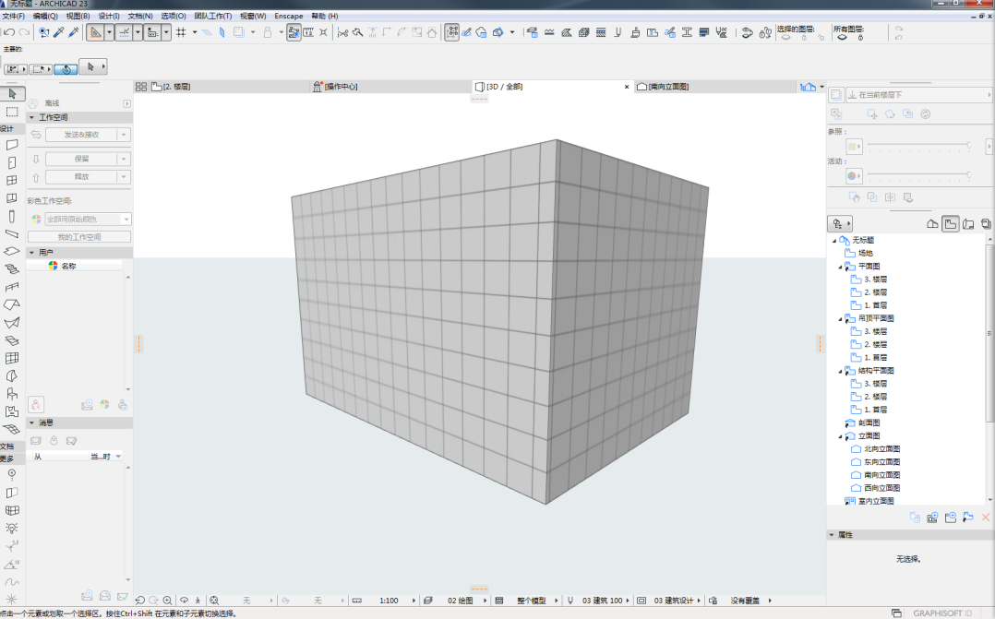Close the [3D / 全部] tab

(x=627, y=87)
